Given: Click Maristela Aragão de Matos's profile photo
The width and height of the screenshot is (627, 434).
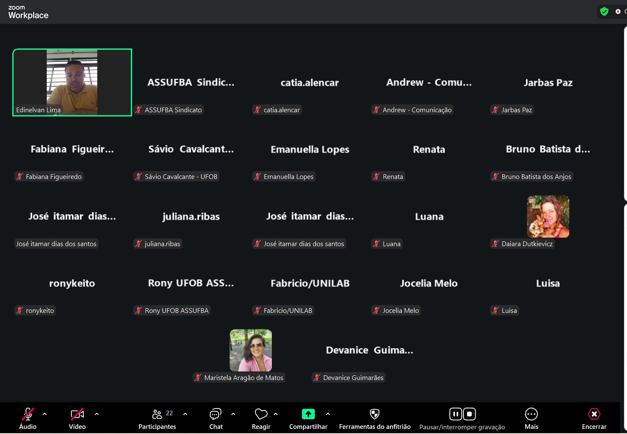Looking at the screenshot, I should click(251, 350).
